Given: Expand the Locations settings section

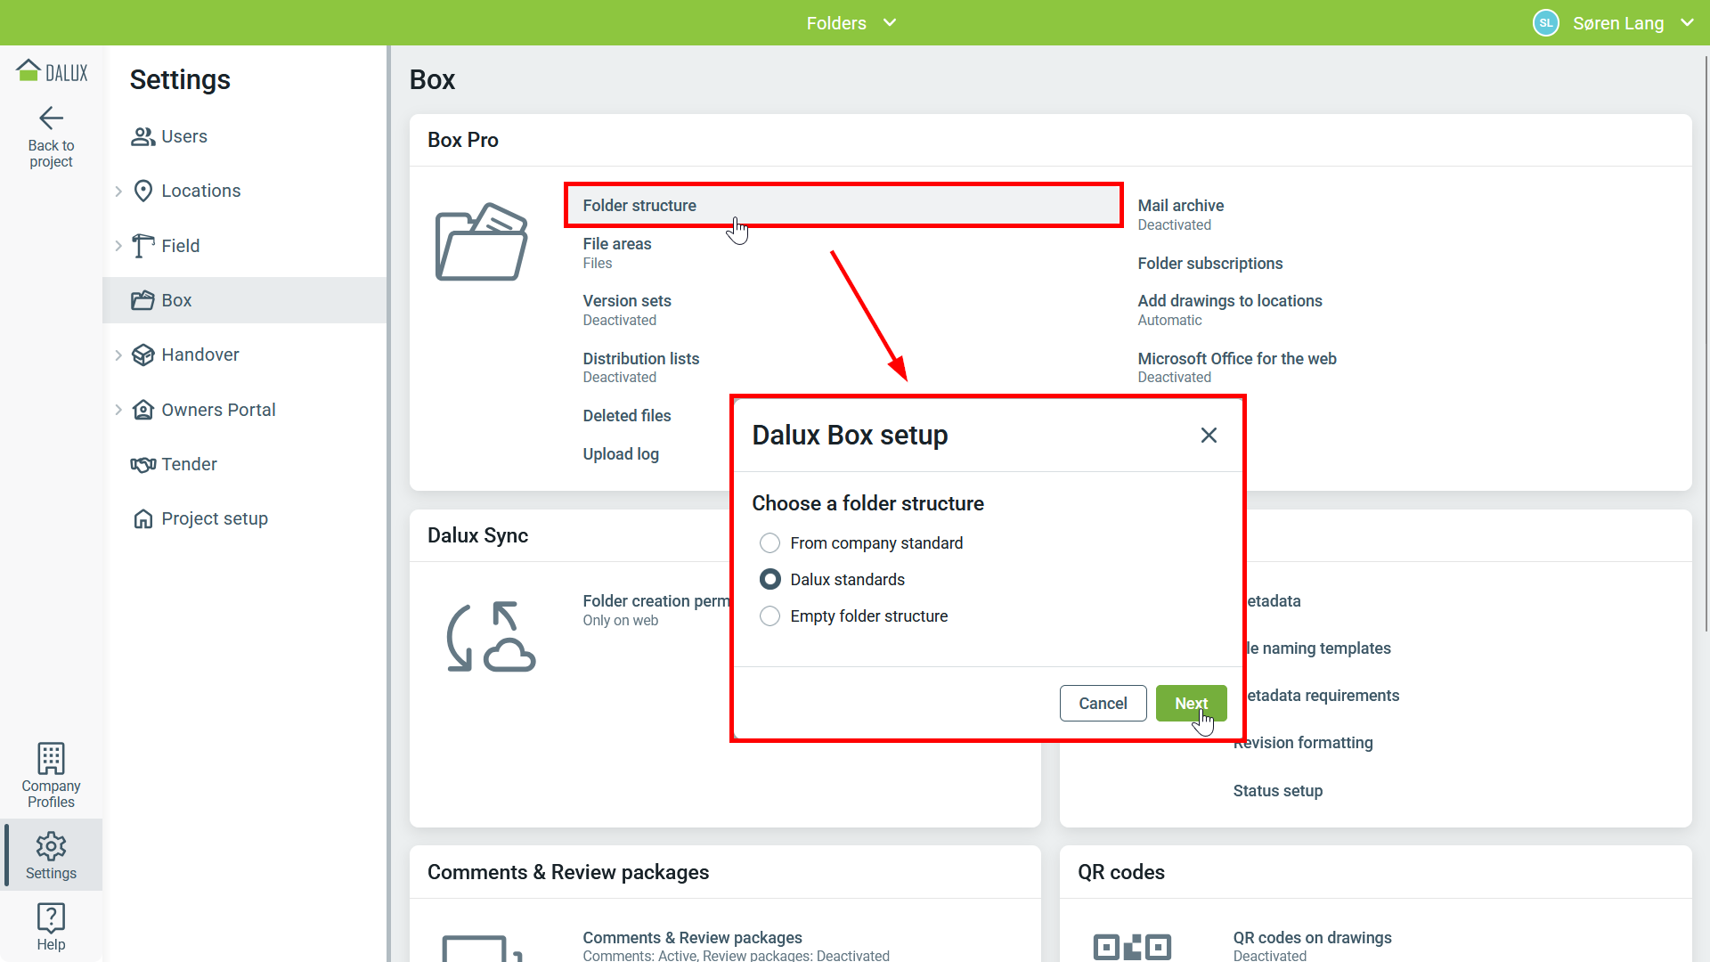Looking at the screenshot, I should coord(118,192).
